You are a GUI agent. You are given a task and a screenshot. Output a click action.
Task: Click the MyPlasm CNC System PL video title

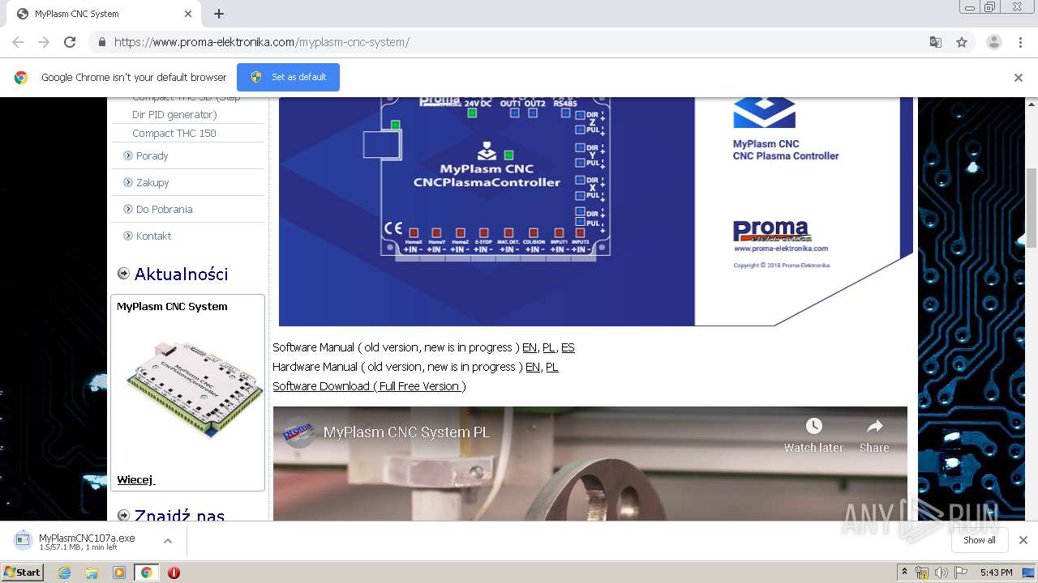pos(406,432)
